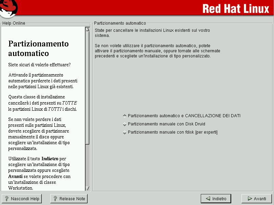This screenshot has width=274, height=205.
Task: Choose manual partitioning with fdisk [per esperti]
Action: pyautogui.click(x=125, y=133)
